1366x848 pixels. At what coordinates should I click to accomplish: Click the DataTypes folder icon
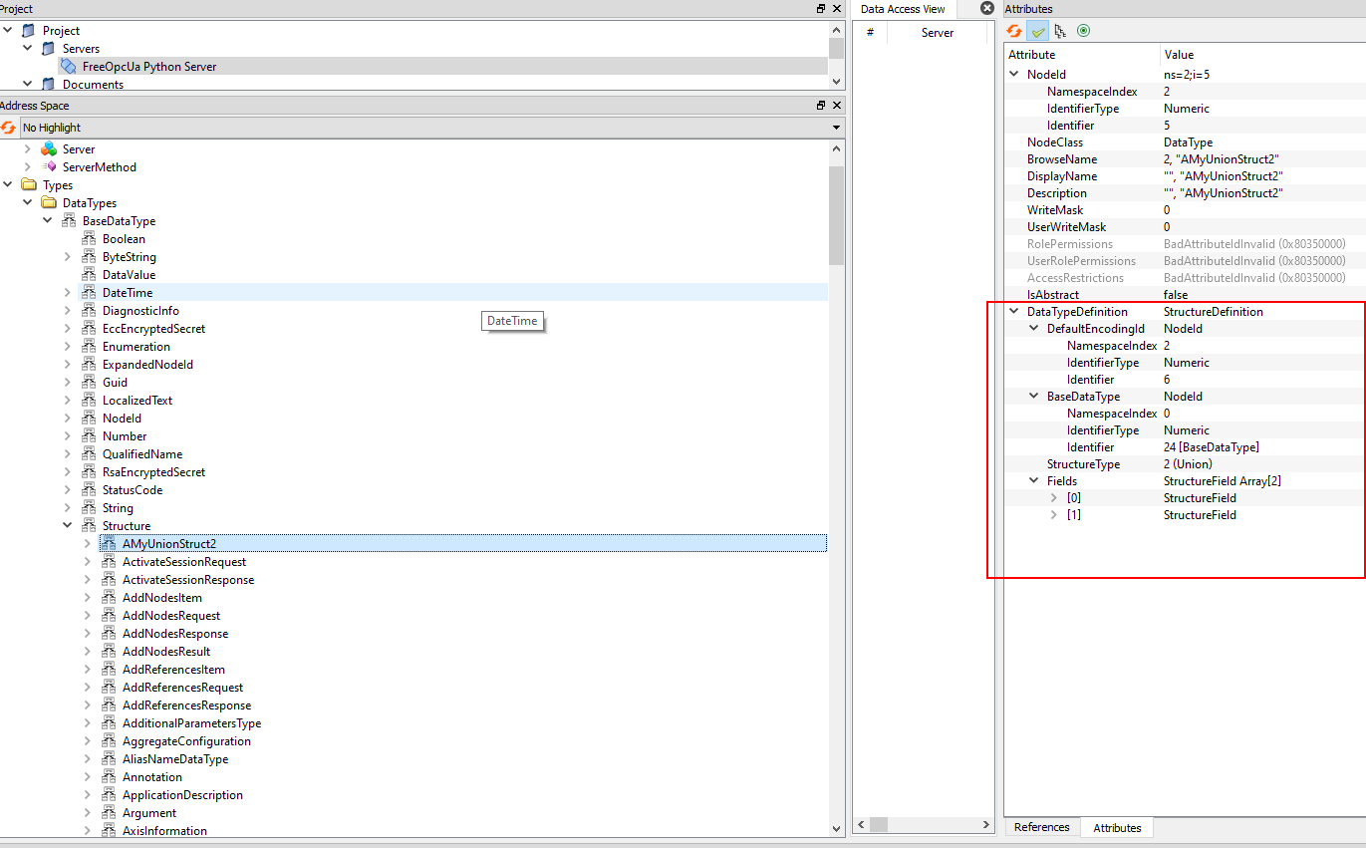(49, 203)
